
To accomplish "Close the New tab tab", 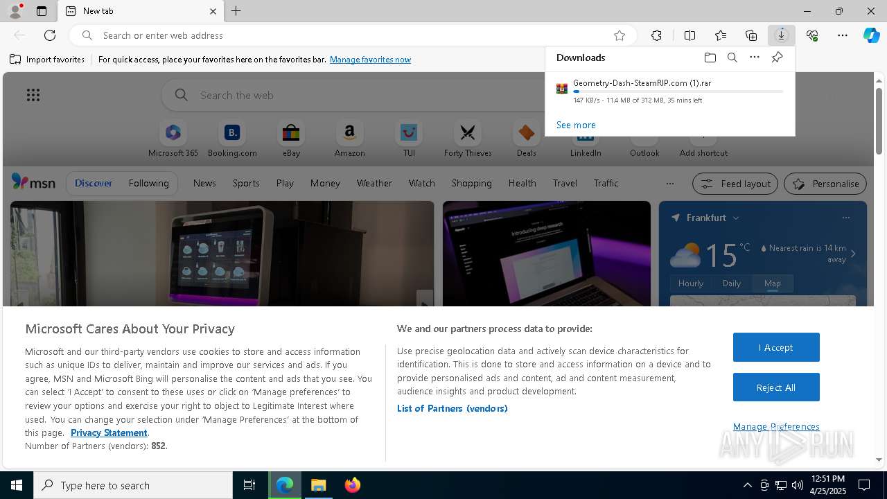I will (x=213, y=11).
